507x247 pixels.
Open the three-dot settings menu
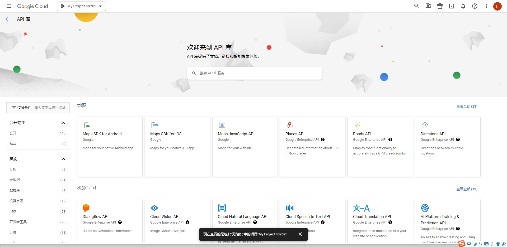(x=486, y=6)
